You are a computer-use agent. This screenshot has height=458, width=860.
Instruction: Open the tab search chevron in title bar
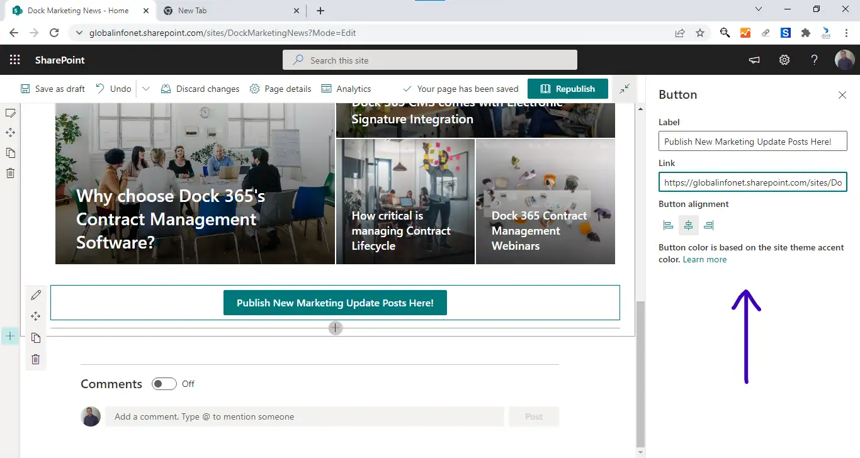coord(758,9)
